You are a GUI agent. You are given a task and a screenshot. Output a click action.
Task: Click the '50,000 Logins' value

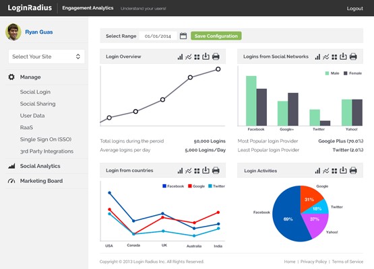point(210,141)
